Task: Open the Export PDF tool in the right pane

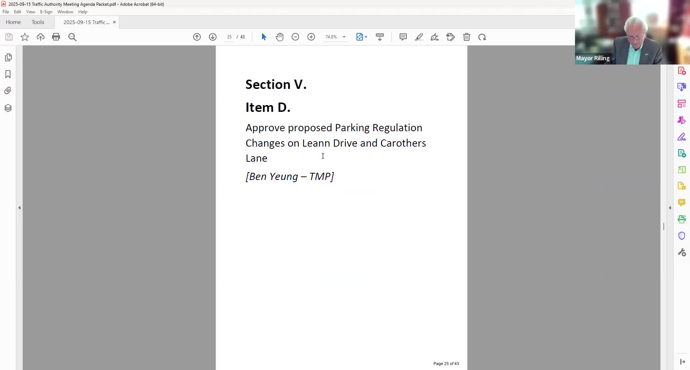Action: tap(682, 153)
